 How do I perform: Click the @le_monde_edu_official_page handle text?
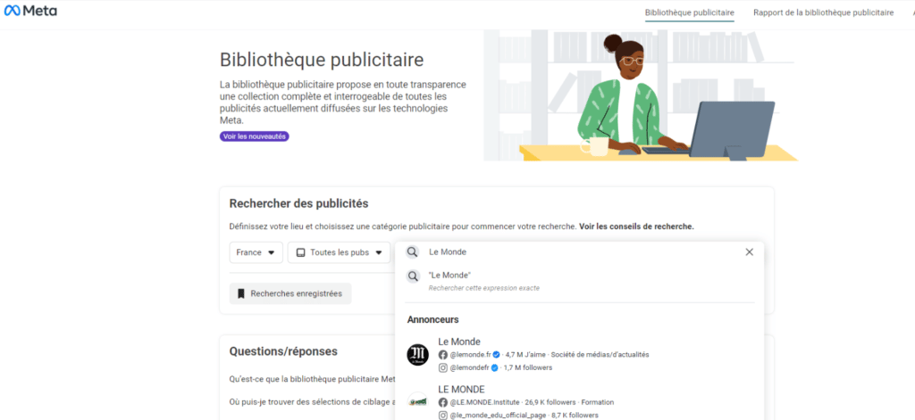[x=499, y=416]
